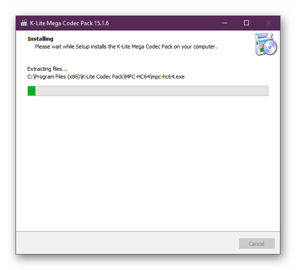Cancel the codec pack installation
Image resolution: width=296 pixels, height=270 pixels.
click(257, 244)
